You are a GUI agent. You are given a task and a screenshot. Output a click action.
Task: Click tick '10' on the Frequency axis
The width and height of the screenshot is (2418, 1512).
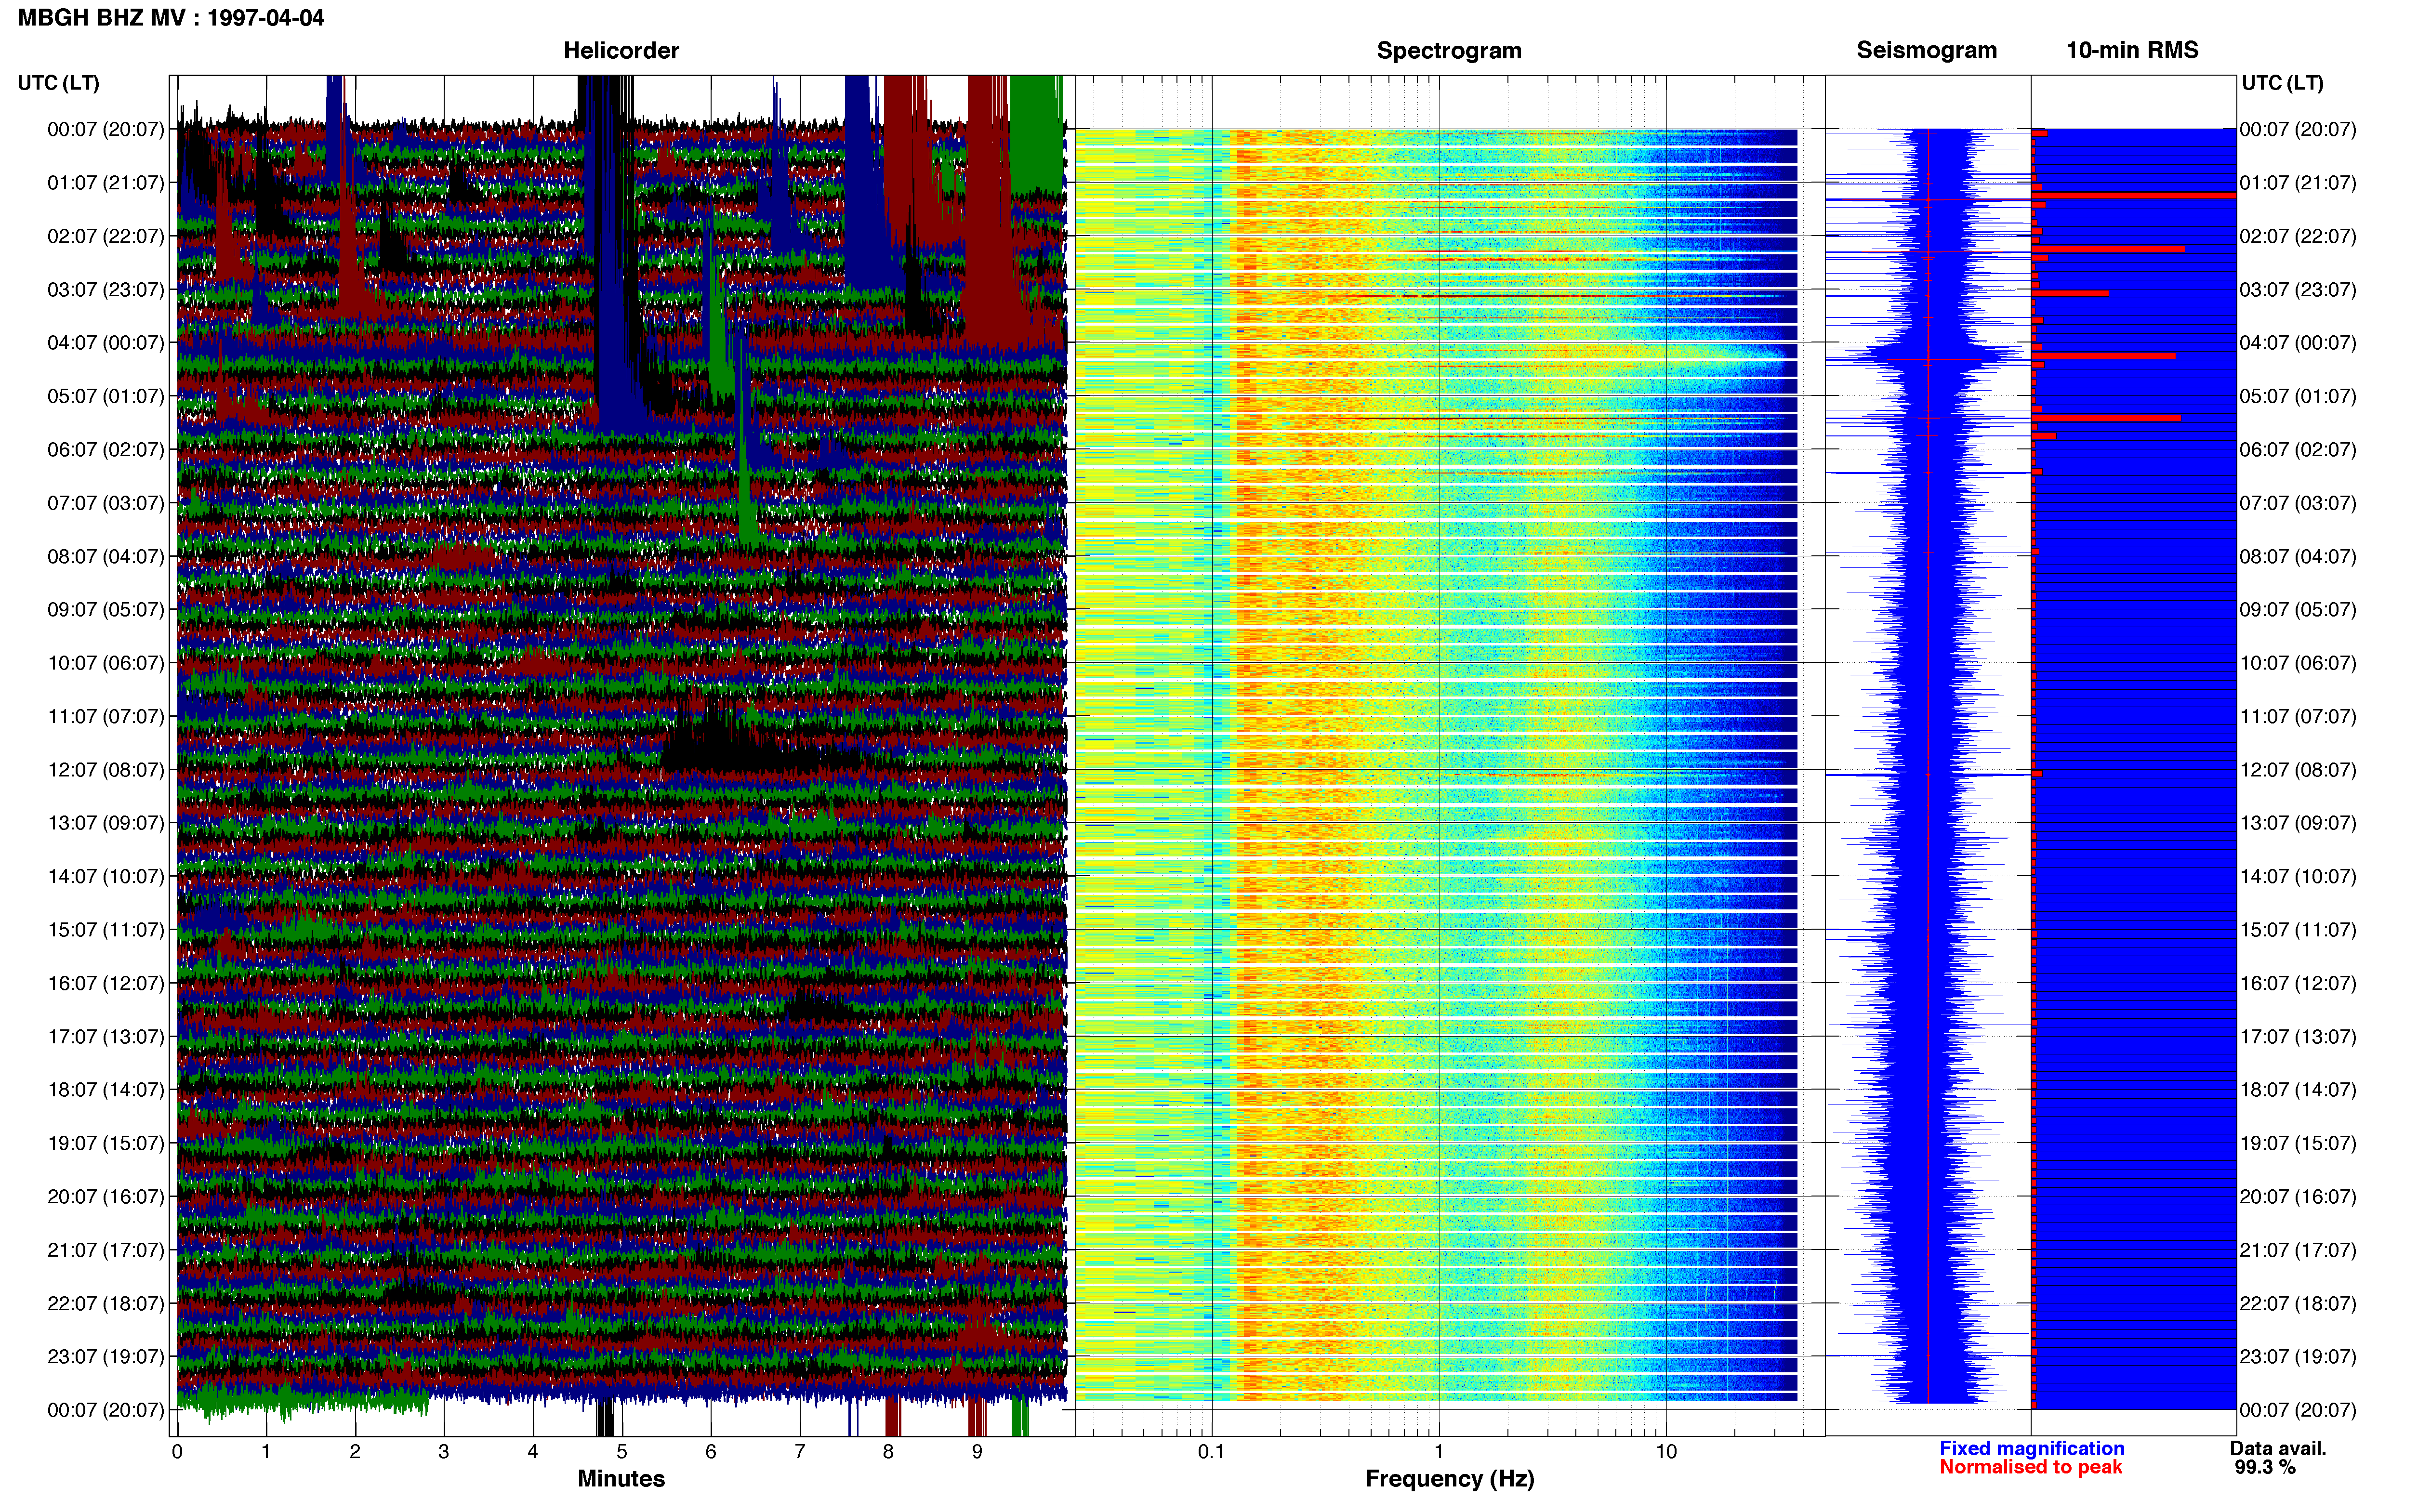(1666, 1452)
